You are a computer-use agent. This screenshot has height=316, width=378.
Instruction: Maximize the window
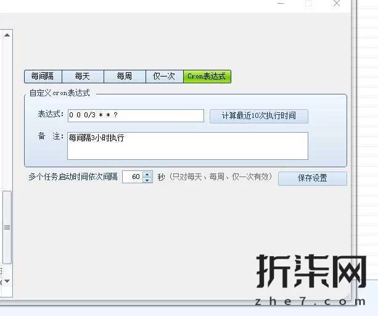(x=308, y=3)
